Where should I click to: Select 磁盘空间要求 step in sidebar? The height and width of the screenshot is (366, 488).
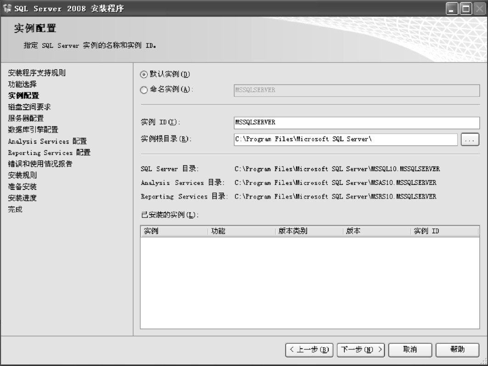pyautogui.click(x=29, y=107)
